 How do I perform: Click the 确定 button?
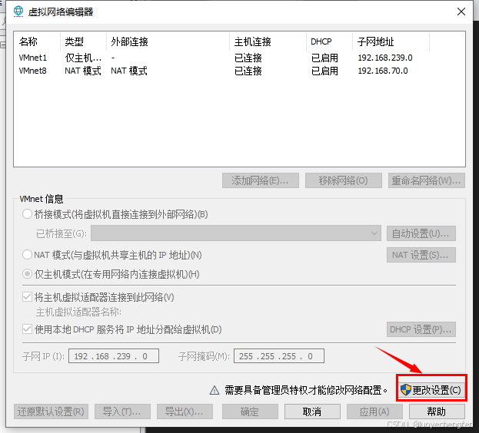pos(250,412)
